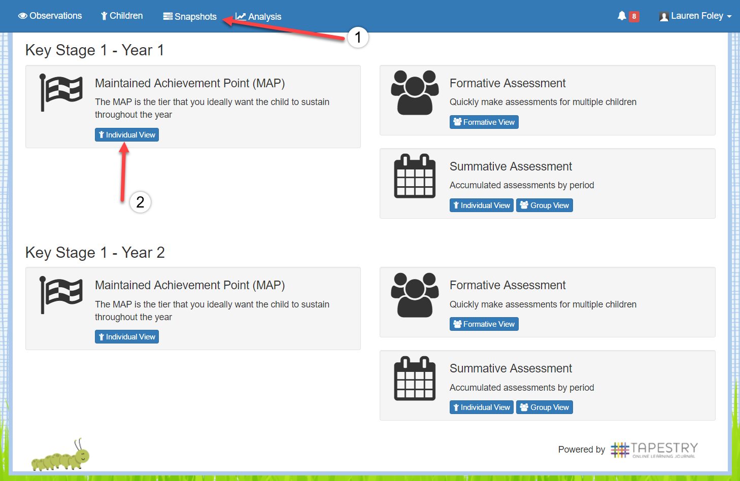The image size is (740, 481).
Task: Open the red 8 notifications badge
Action: pos(634,16)
